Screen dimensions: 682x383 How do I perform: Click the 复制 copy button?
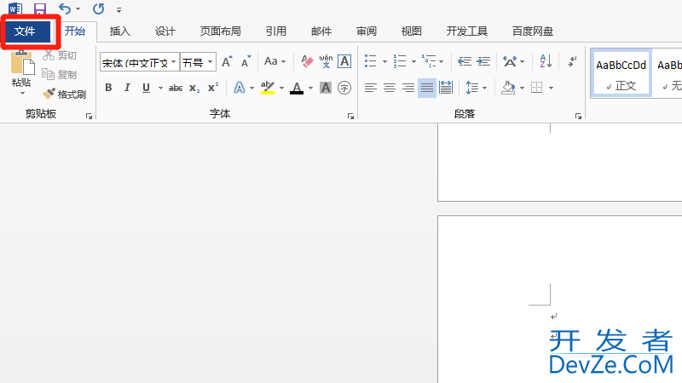click(60, 75)
